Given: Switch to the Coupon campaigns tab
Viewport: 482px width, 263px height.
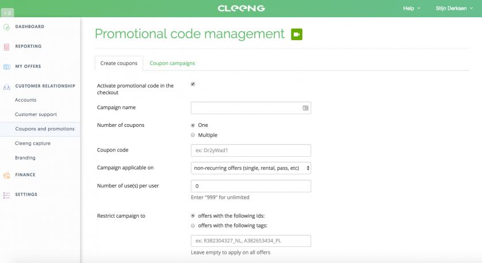Looking at the screenshot, I should (172, 63).
